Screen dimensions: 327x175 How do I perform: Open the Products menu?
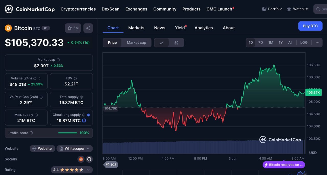click(191, 9)
